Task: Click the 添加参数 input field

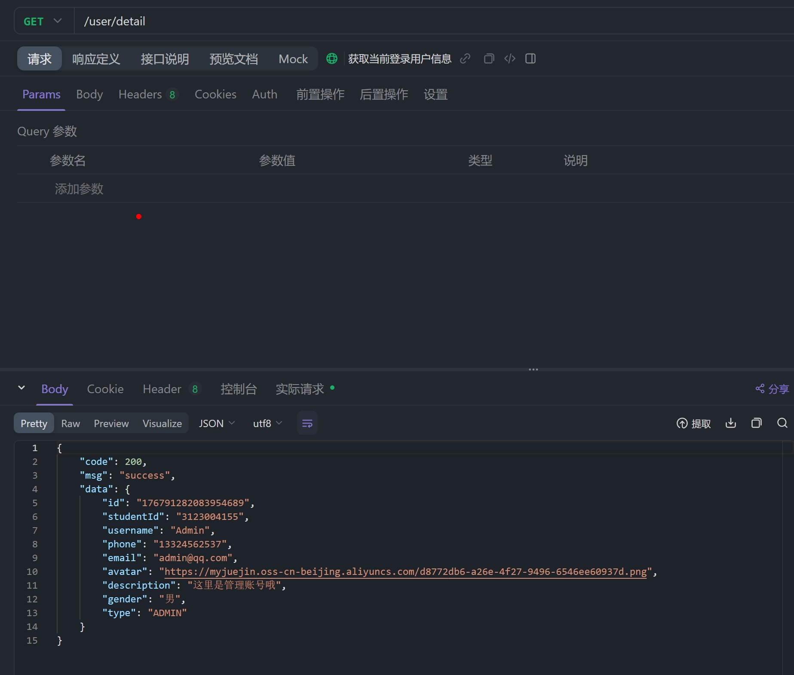Action: [x=79, y=189]
